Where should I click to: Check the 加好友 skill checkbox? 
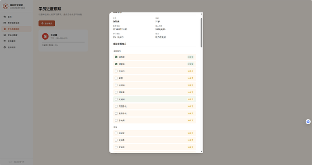pyautogui.click(x=116, y=133)
